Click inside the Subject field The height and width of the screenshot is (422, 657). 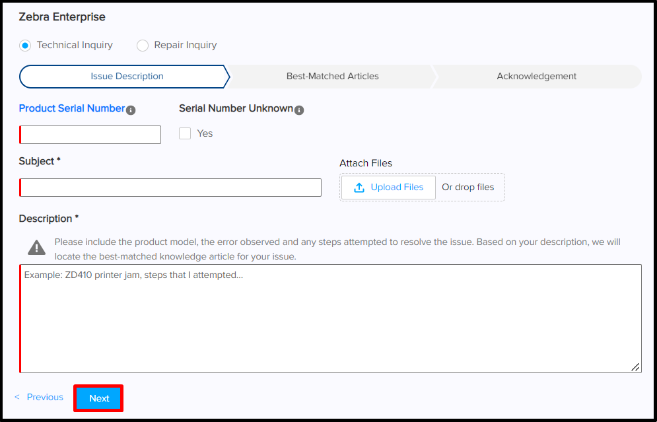pyautogui.click(x=170, y=188)
